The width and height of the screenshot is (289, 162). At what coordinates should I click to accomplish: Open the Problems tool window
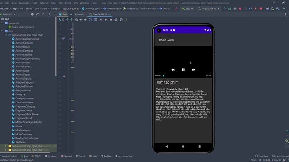(51, 156)
